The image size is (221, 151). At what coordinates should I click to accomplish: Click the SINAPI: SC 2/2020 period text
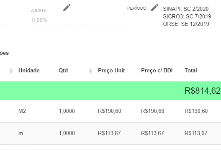click(x=185, y=9)
